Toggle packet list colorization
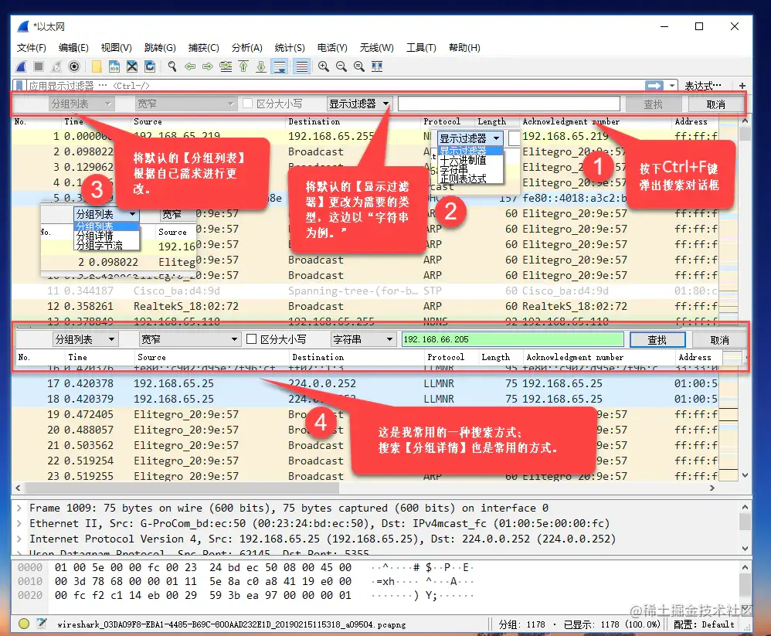 coord(302,66)
